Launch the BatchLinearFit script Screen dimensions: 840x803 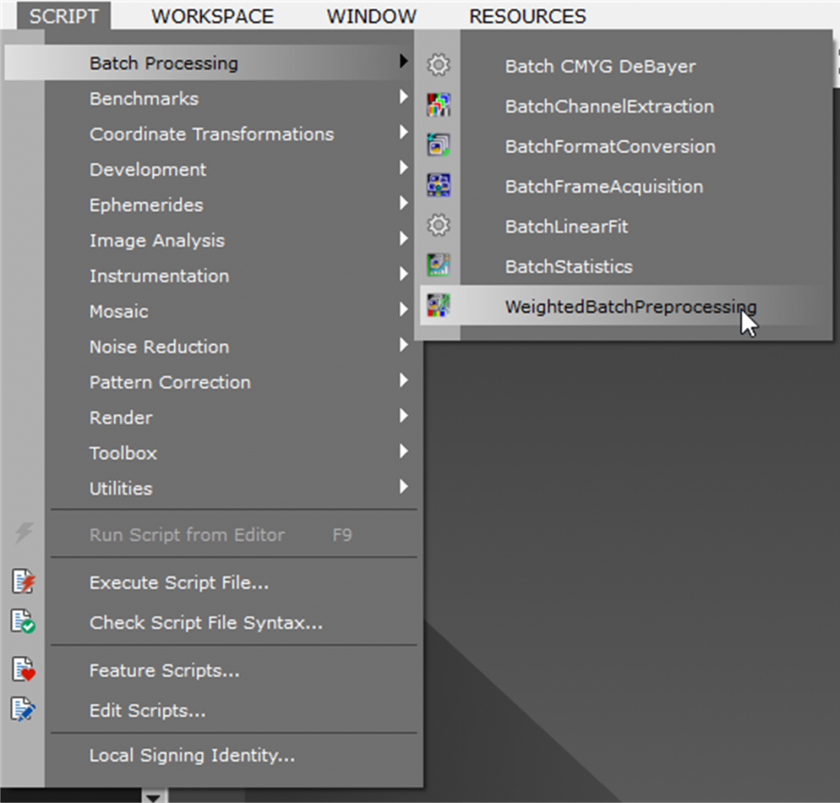[x=566, y=226]
